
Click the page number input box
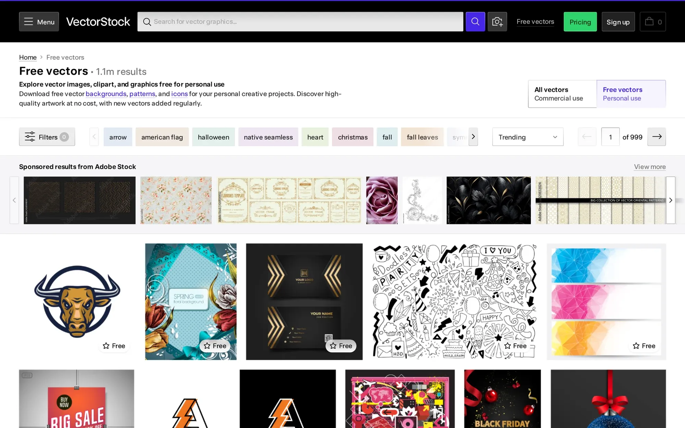click(x=610, y=137)
